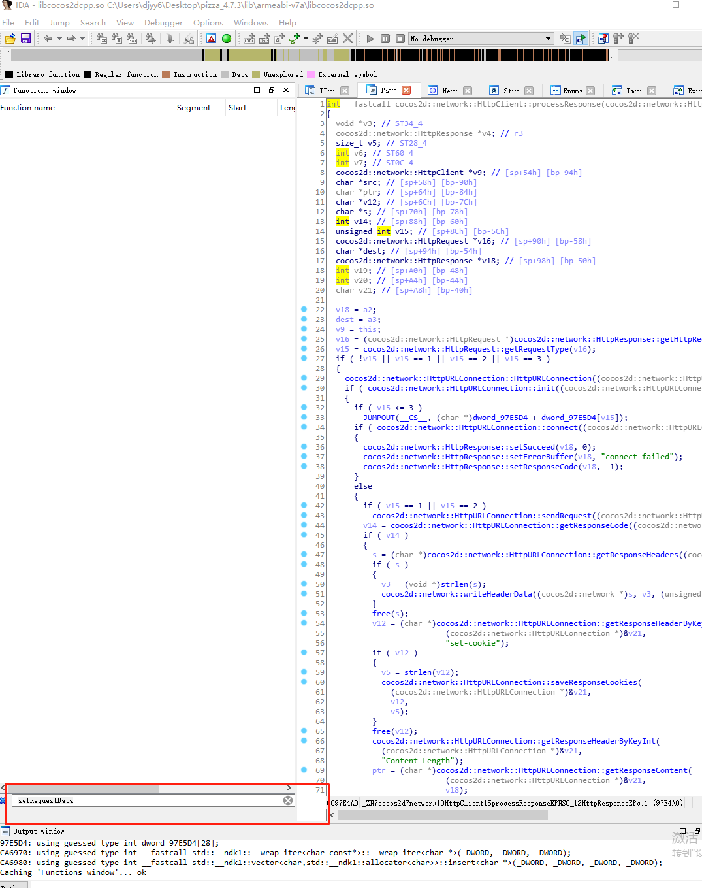Maximize the Functions window panel
702x888 pixels.
coord(257,90)
